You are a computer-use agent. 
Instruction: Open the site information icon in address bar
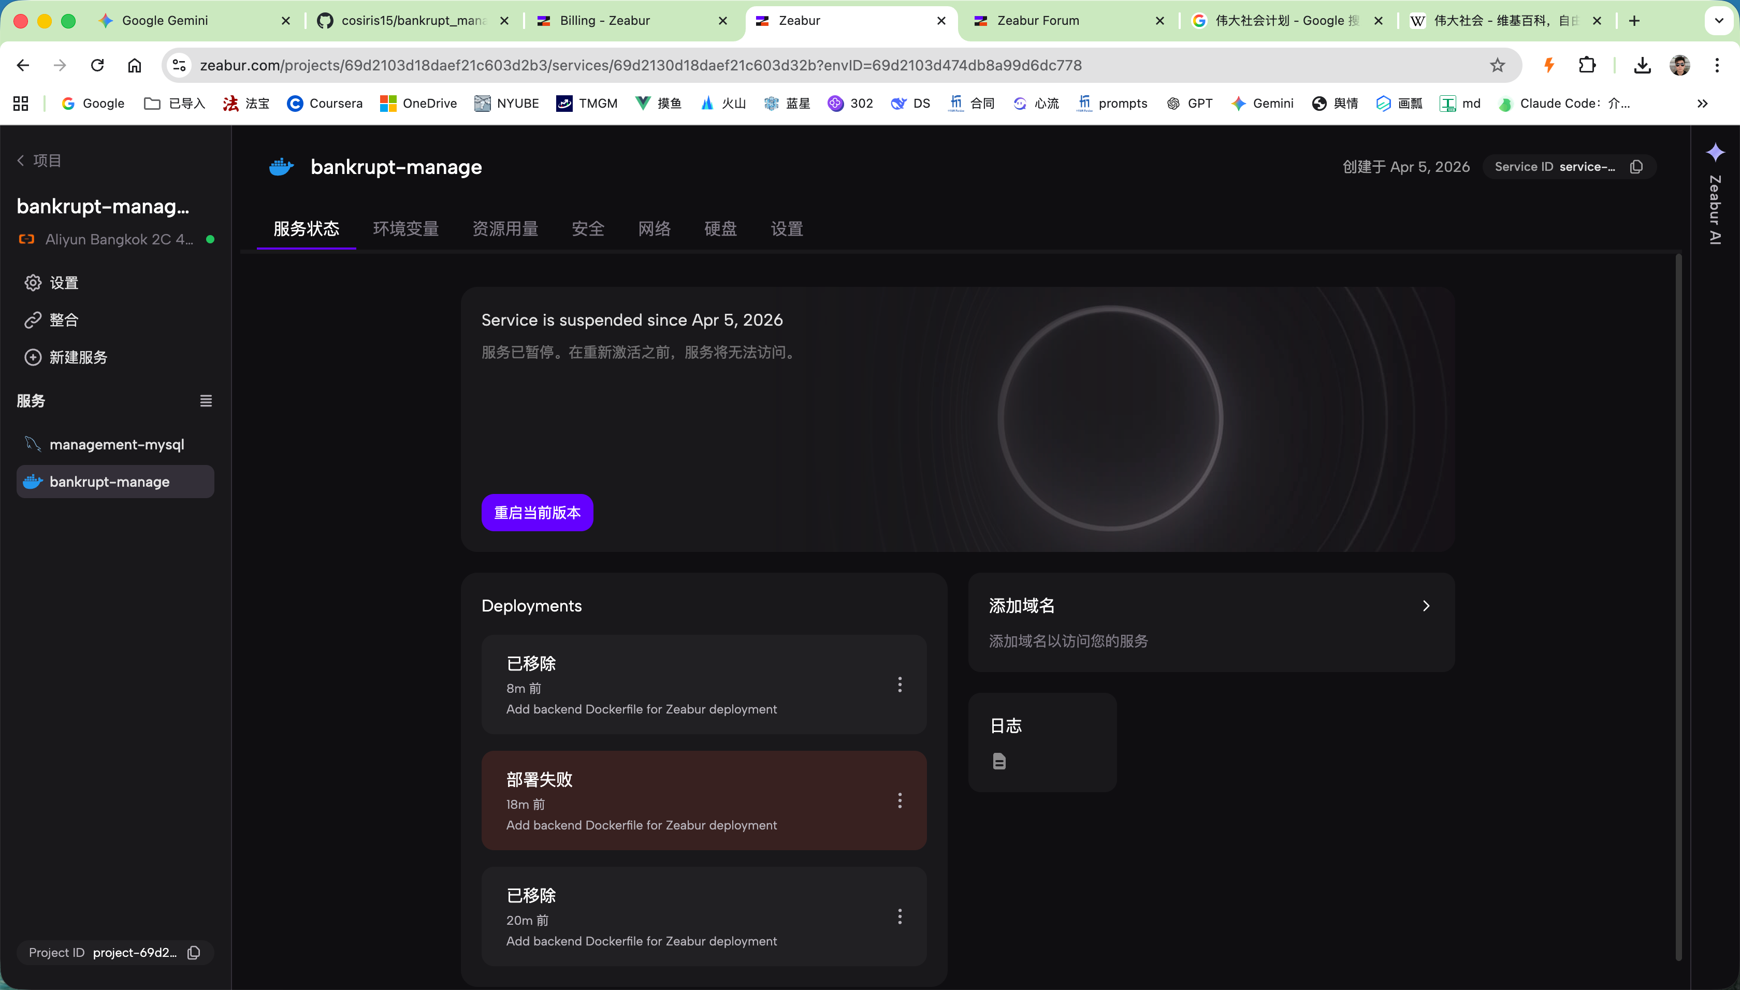[x=179, y=65]
